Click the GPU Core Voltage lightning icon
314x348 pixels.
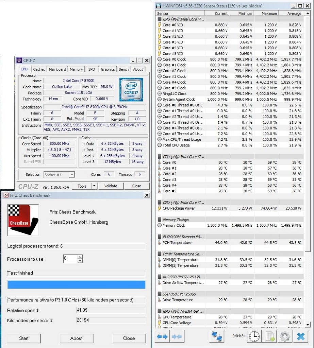click(159, 323)
